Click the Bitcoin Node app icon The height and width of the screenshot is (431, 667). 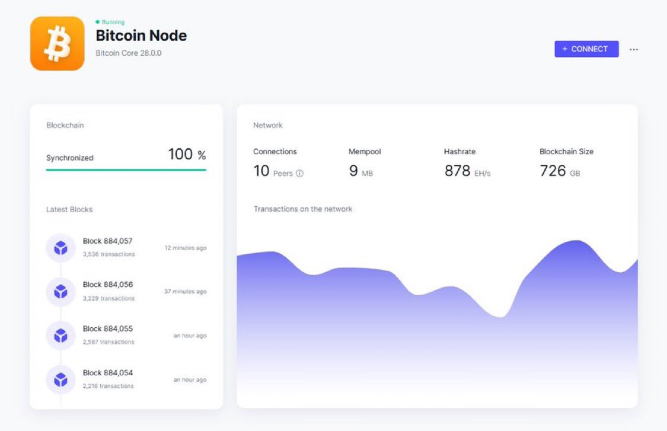[x=57, y=43]
